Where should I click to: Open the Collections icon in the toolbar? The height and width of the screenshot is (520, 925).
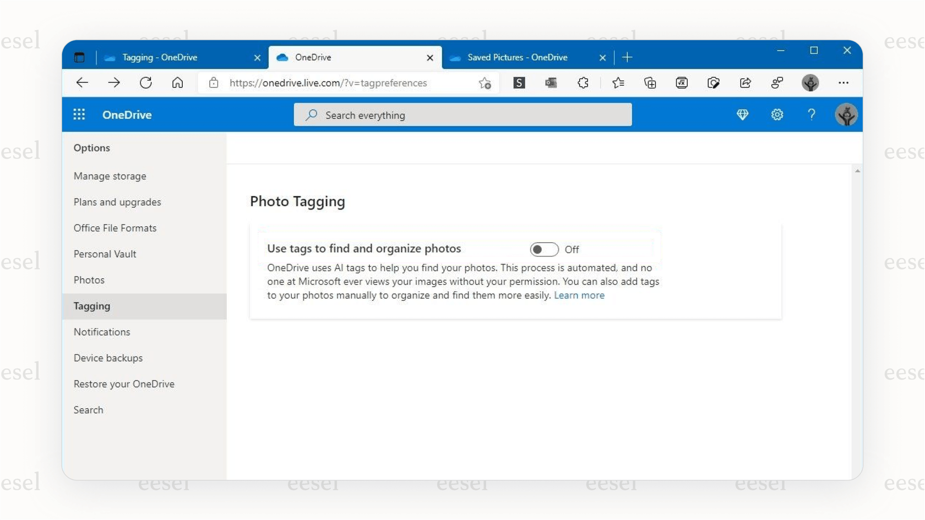click(650, 83)
